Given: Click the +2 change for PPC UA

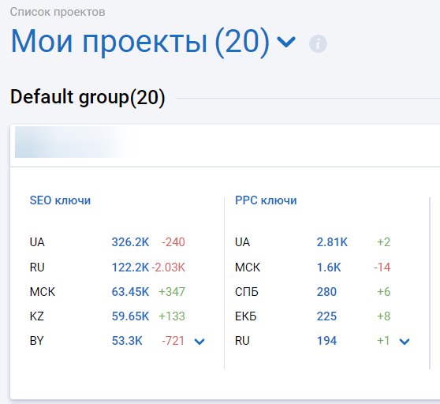Looking at the screenshot, I should 383,242.
